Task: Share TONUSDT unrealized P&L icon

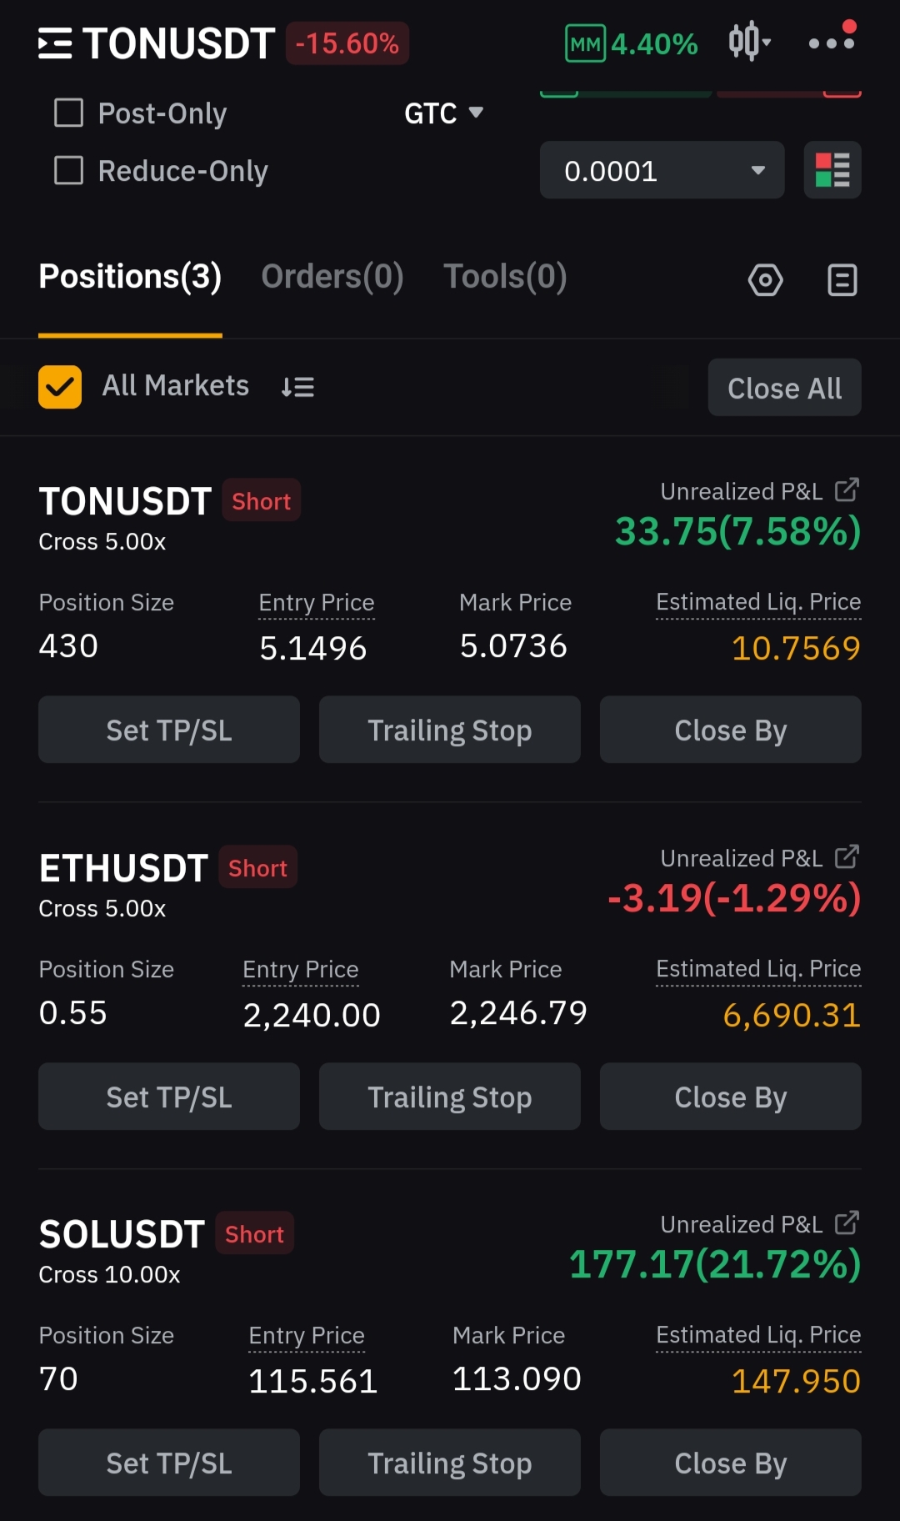Action: pyautogui.click(x=847, y=489)
